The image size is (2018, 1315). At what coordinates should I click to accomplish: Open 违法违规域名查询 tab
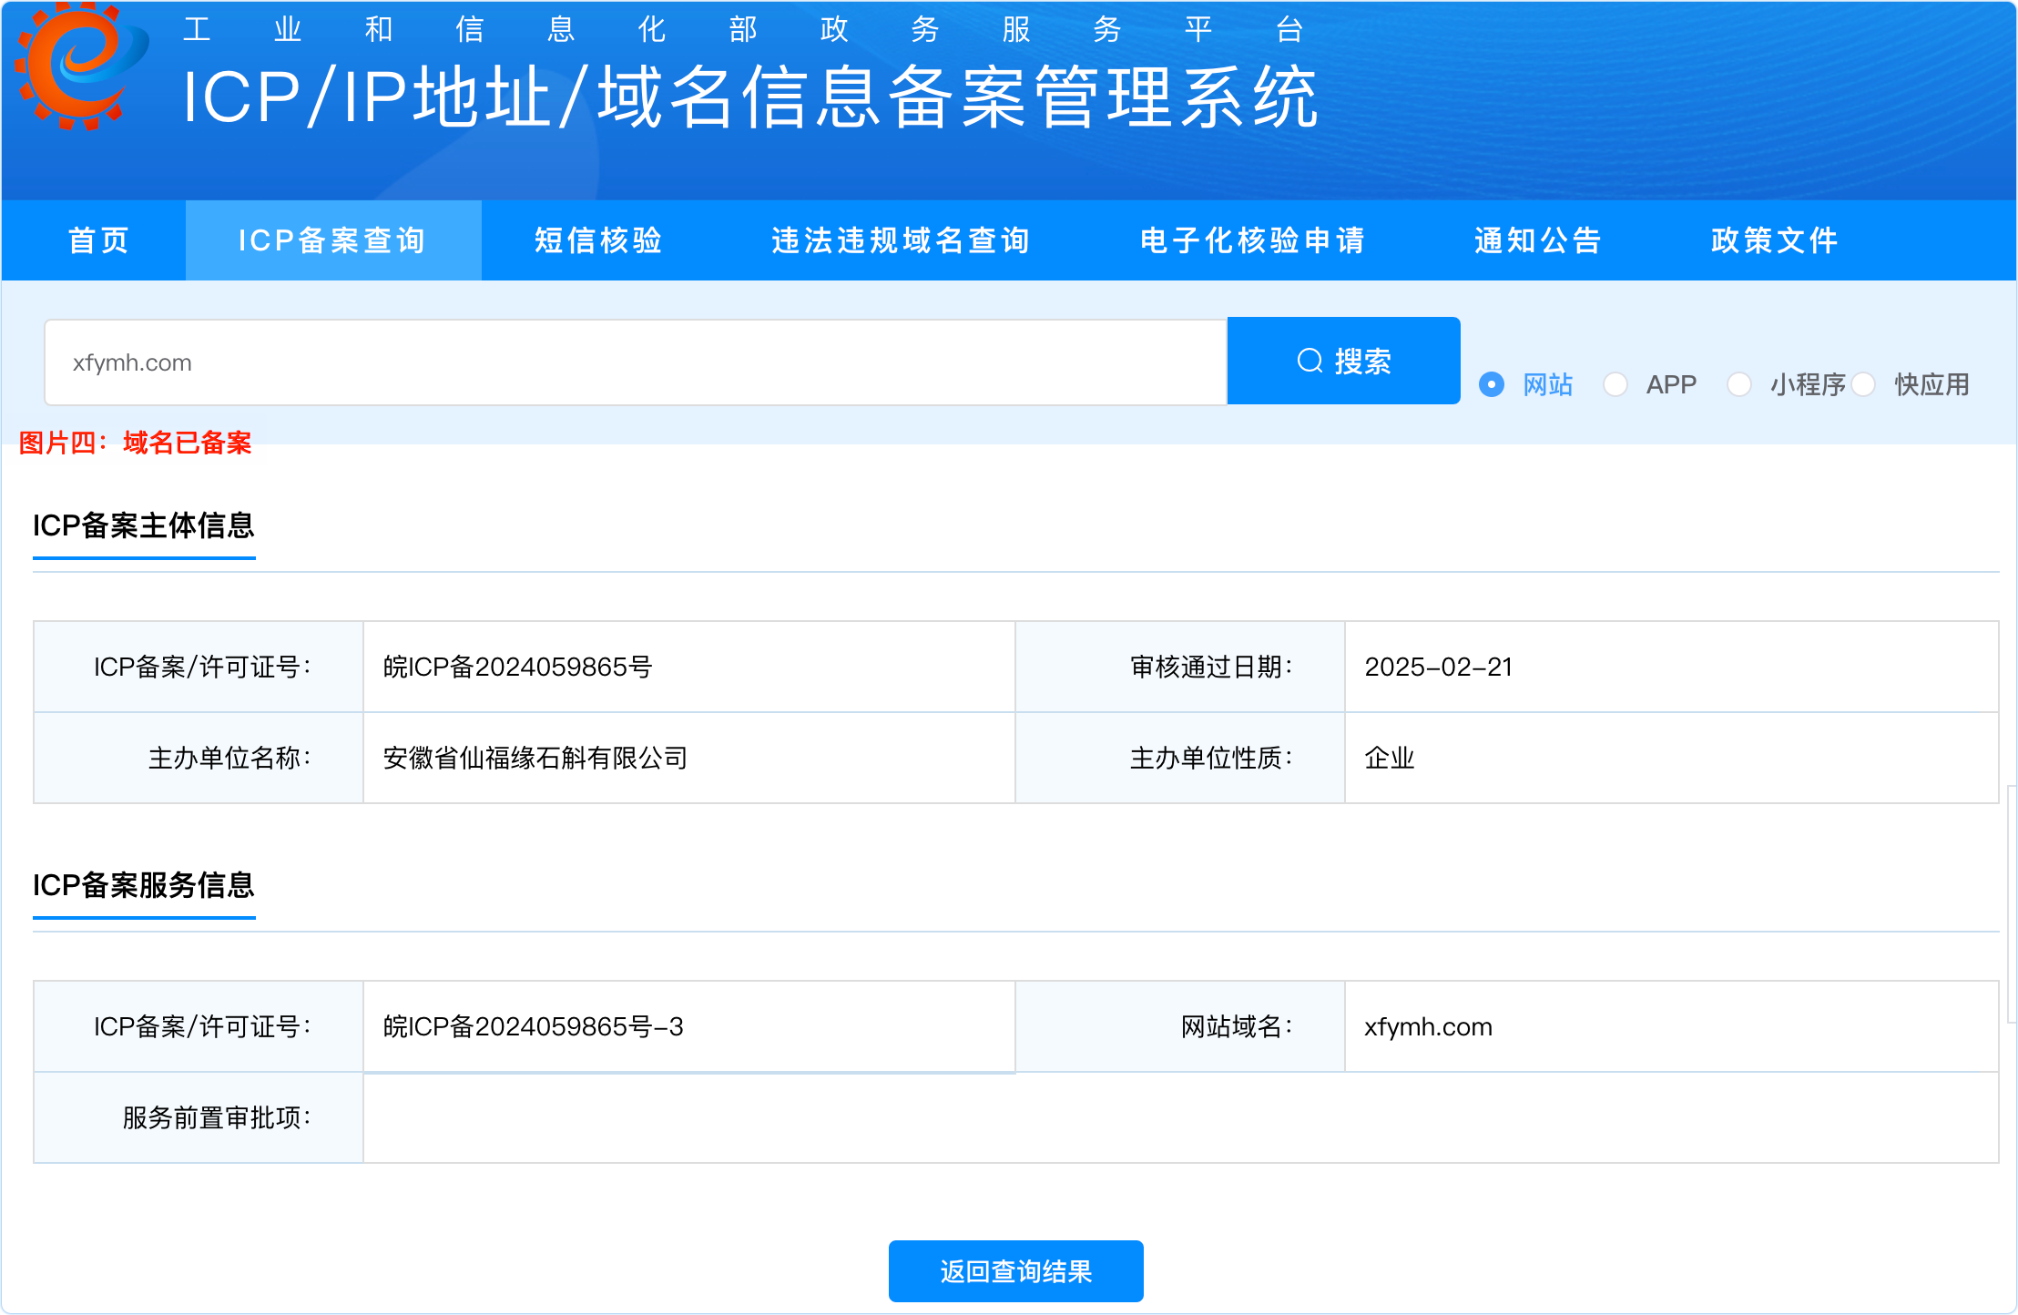pos(901,240)
